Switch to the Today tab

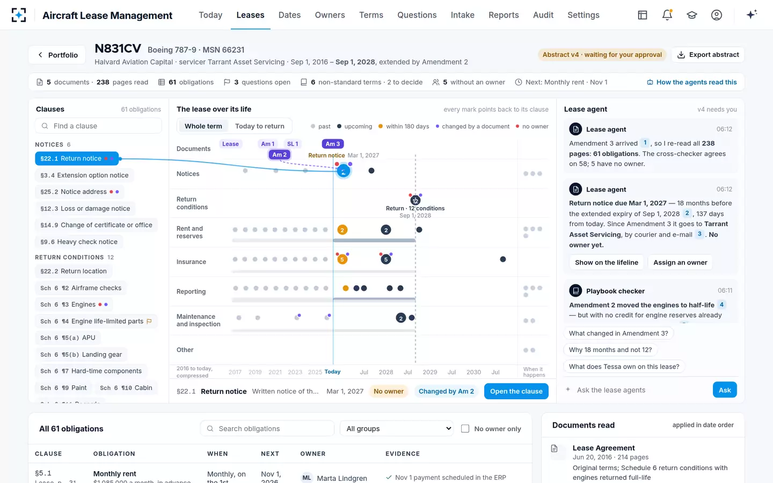(x=210, y=15)
